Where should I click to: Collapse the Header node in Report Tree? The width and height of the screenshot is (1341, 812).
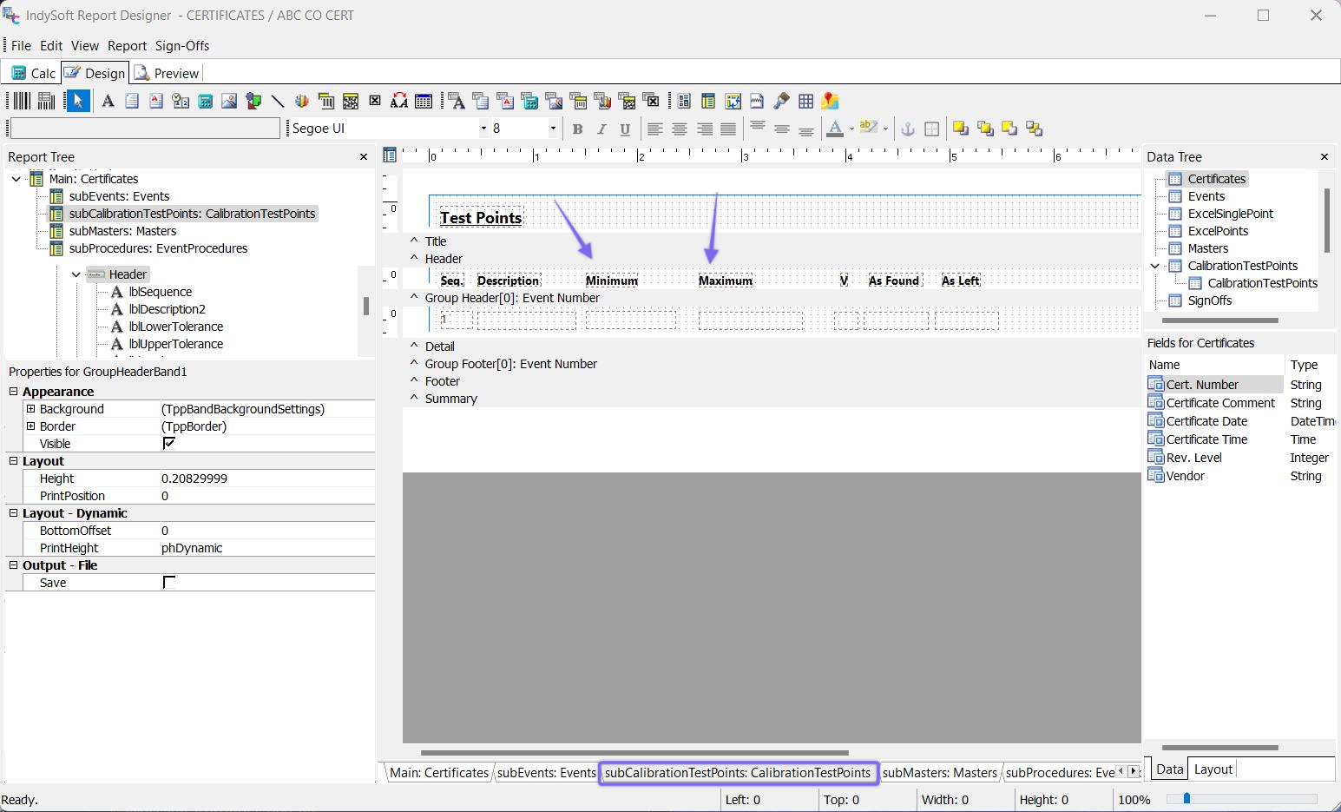pos(76,274)
